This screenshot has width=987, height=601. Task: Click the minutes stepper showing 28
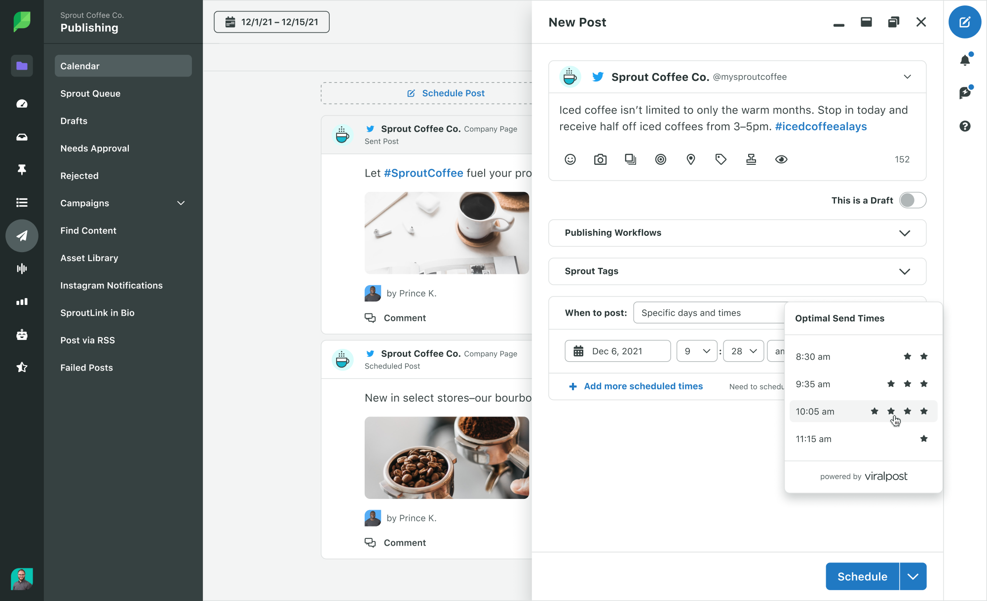742,350
